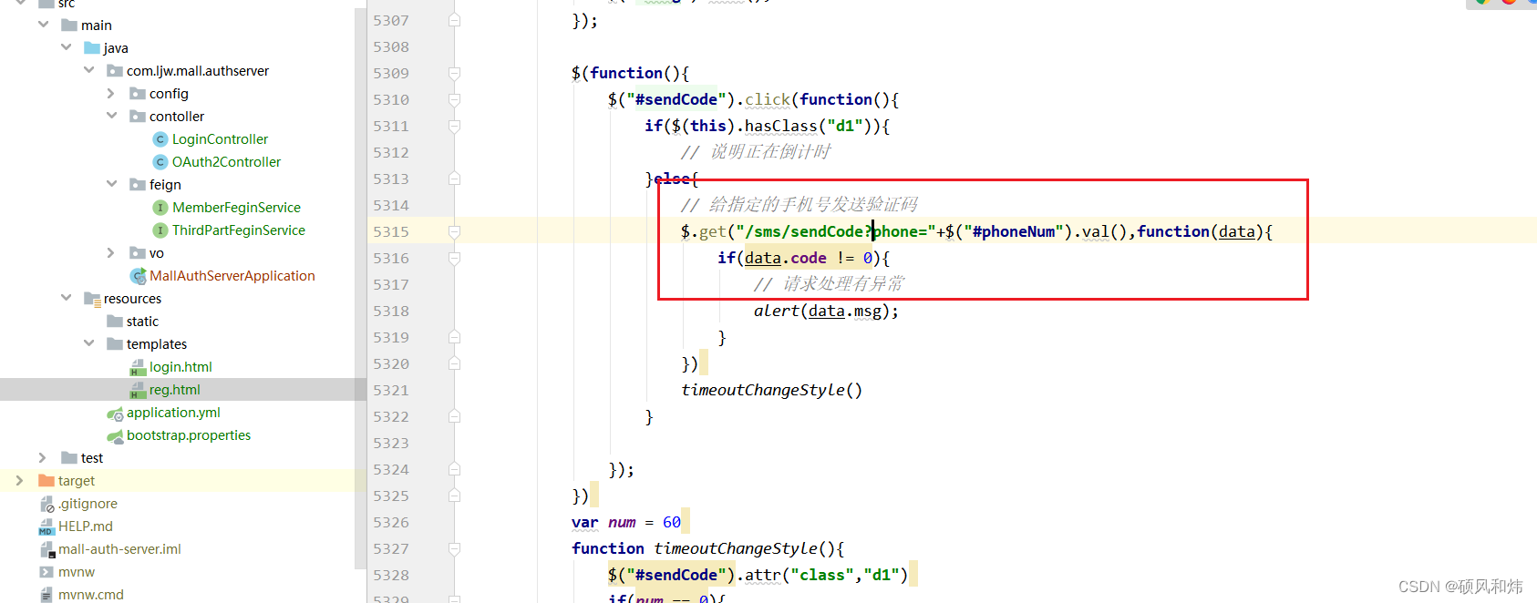Click the mall-auth-server.iml file icon

pyautogui.click(x=46, y=549)
